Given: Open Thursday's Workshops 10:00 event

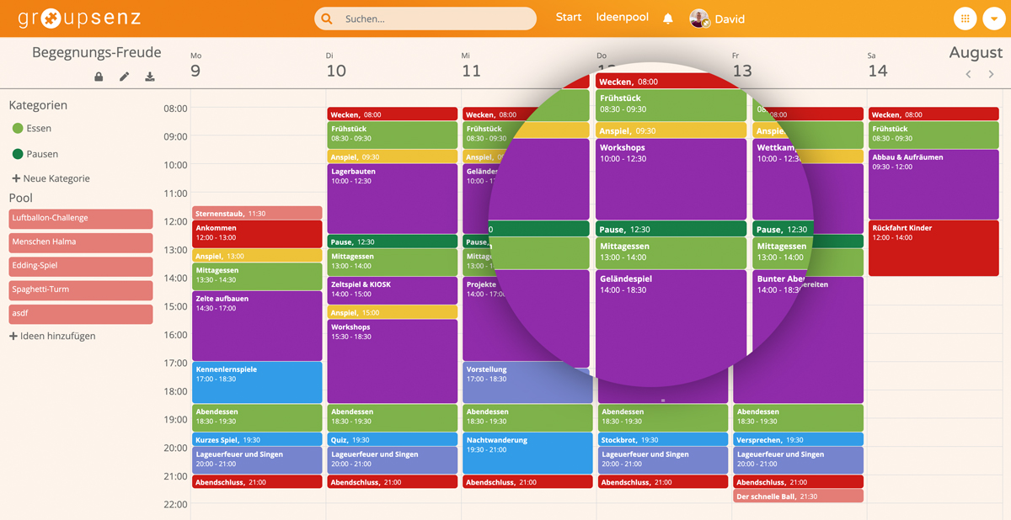Looking at the screenshot, I should click(671, 178).
